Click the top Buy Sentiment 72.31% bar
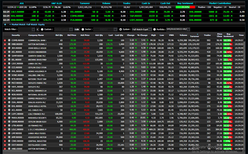 (x=186, y=7)
